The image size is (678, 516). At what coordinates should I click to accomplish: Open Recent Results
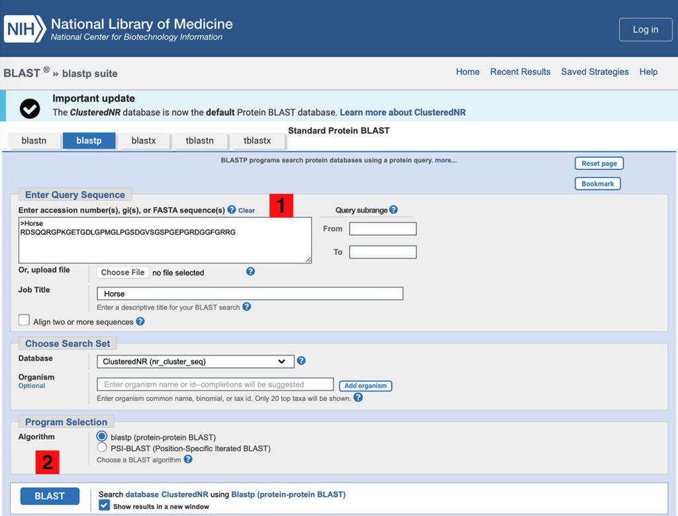coord(520,72)
